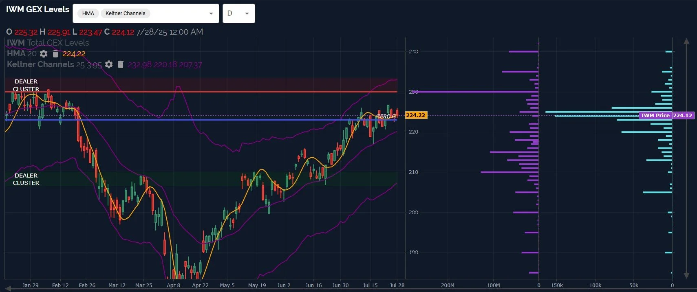Click the Jul 28 date axis label
The width and height of the screenshot is (697, 292).
(397, 285)
